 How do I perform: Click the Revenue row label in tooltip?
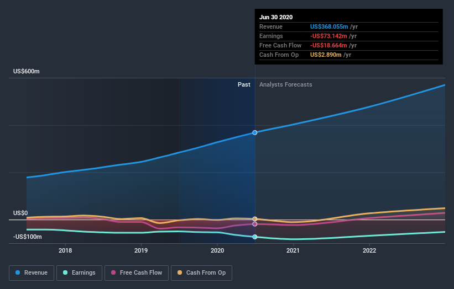(271, 26)
